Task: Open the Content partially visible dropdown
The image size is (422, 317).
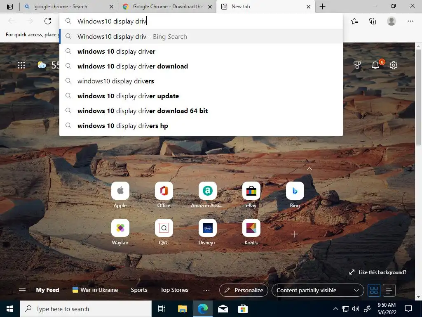Action: tap(318, 290)
